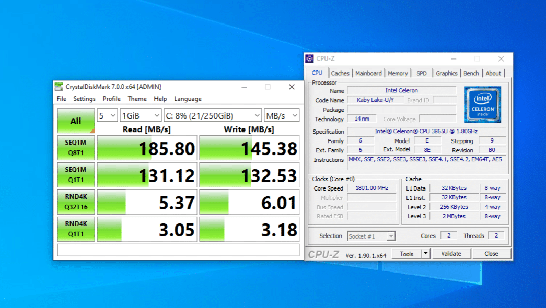Select the CPU tab in CPU-Z

coord(317,73)
